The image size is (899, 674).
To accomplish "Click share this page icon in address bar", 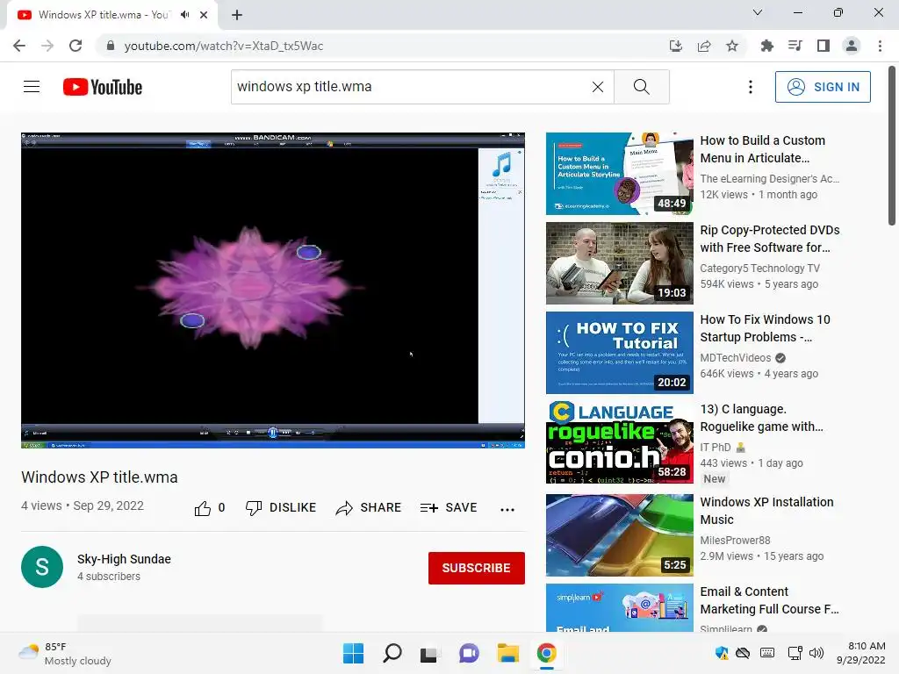I will pyautogui.click(x=704, y=46).
